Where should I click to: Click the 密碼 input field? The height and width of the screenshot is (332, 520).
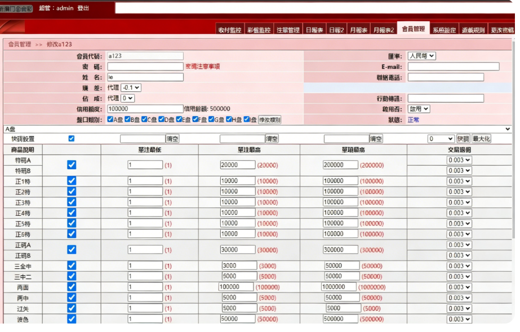[145, 67]
